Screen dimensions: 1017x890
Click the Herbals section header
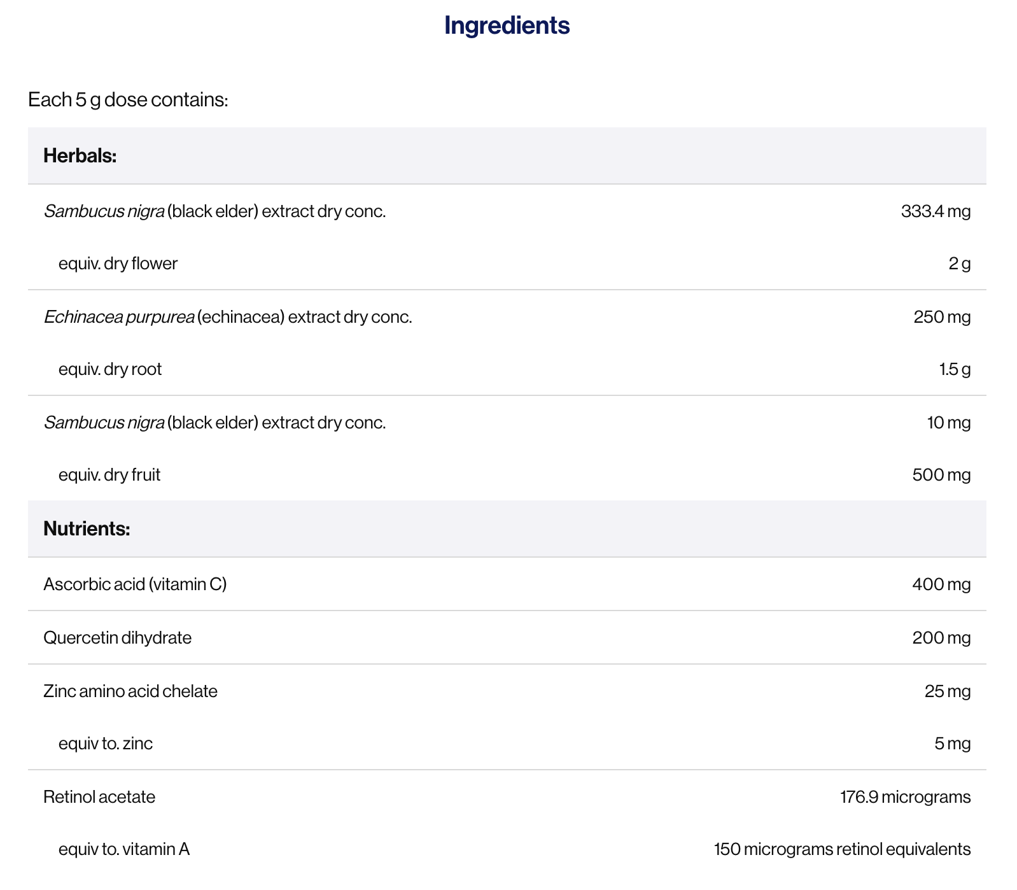click(x=80, y=155)
